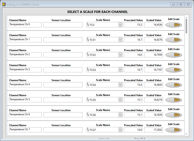Click the scroll down arrow of channel list

click(x=186, y=134)
